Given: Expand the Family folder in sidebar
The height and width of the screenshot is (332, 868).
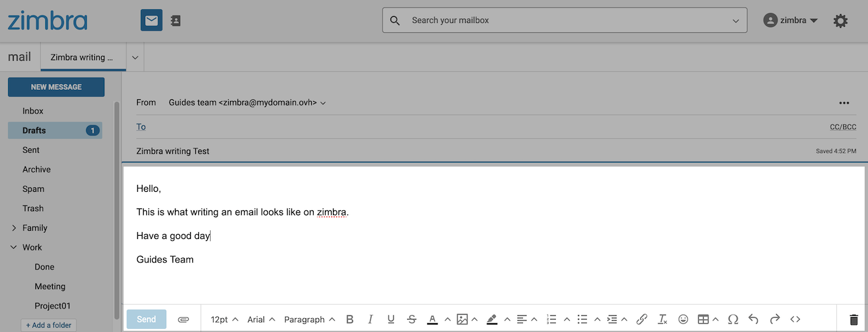Looking at the screenshot, I should click(14, 228).
